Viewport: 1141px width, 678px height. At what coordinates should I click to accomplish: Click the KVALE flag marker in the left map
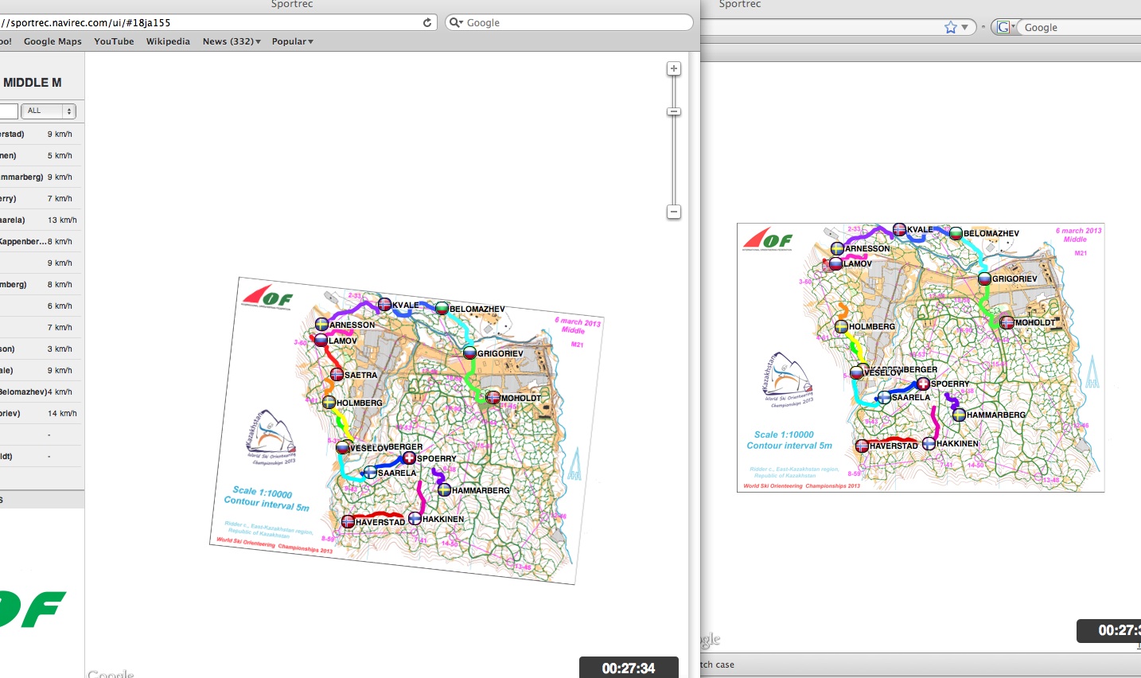pyautogui.click(x=384, y=305)
